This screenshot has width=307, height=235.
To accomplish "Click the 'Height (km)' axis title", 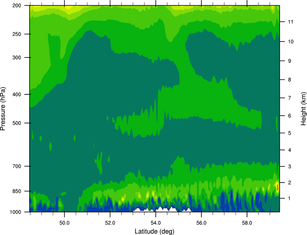I will [x=303, y=109].
